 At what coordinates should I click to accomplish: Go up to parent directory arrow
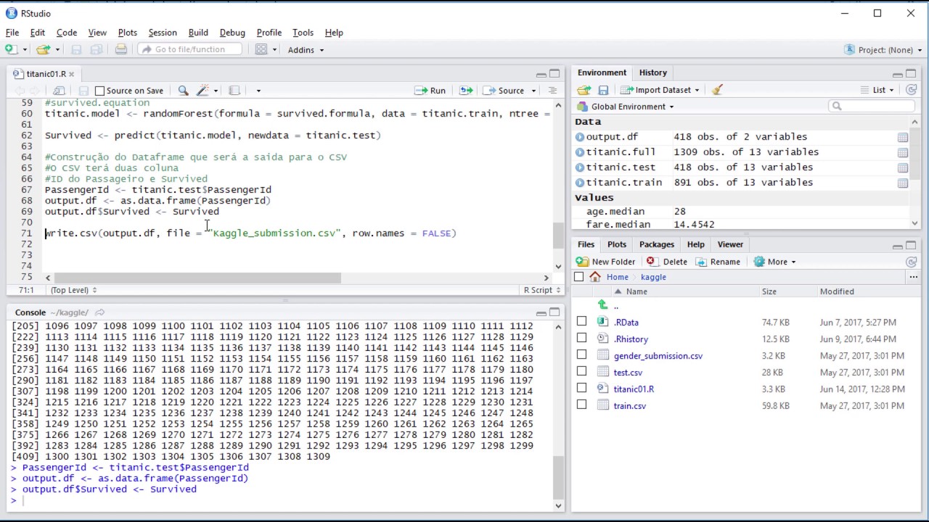[x=602, y=305]
